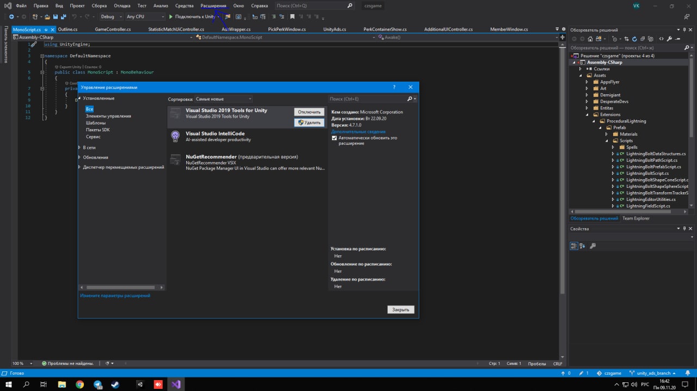697x391 pixels.
Task: Click the unity_ads_branch item in the status bar
Action: 653,373
